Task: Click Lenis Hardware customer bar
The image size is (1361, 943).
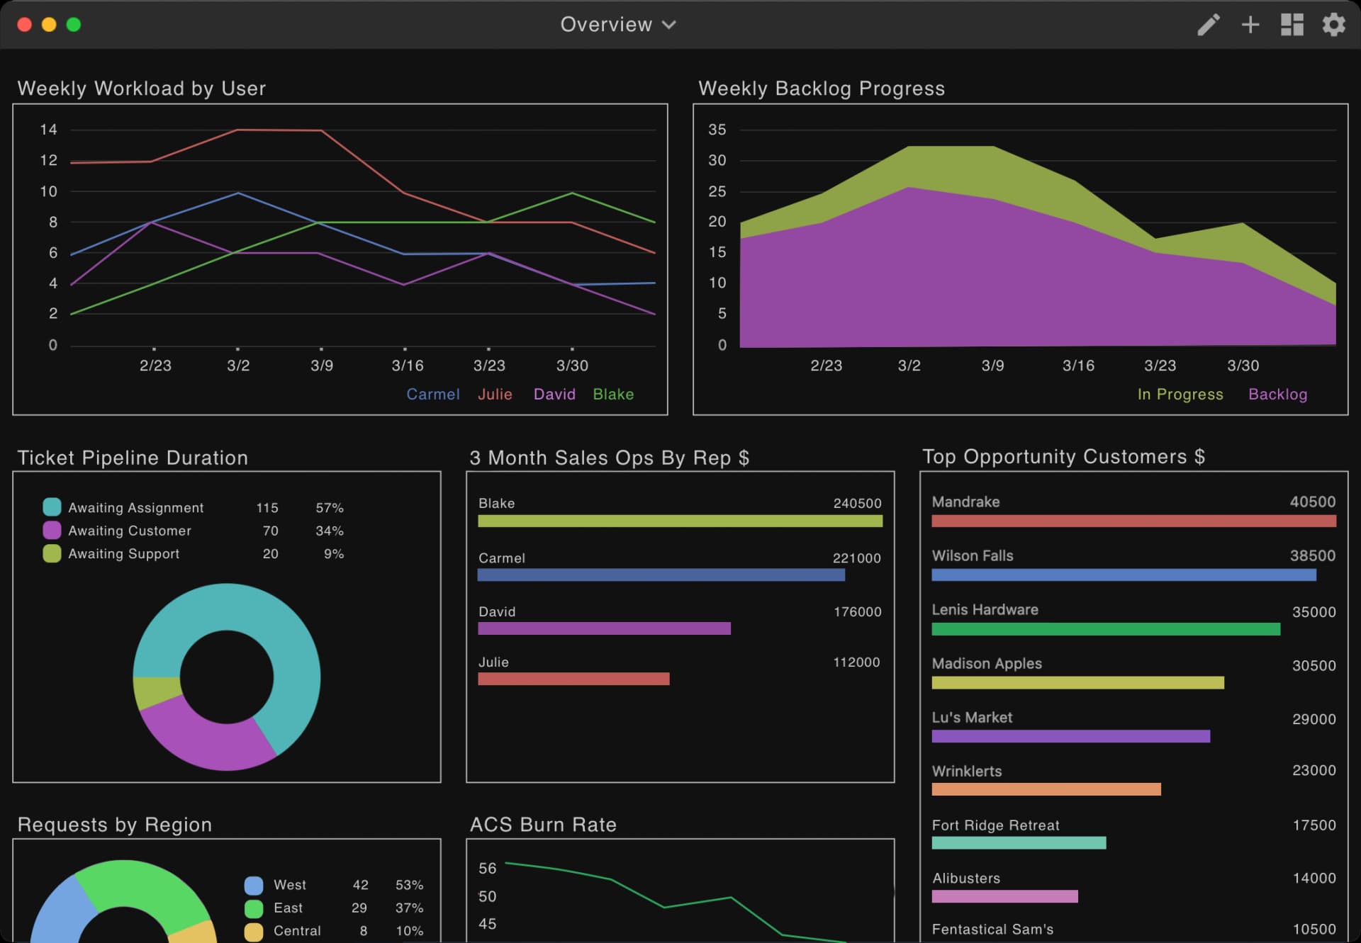Action: point(1106,629)
